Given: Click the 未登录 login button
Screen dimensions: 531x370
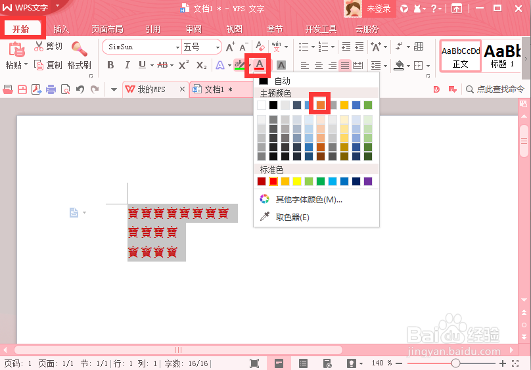Looking at the screenshot, I should [x=379, y=9].
